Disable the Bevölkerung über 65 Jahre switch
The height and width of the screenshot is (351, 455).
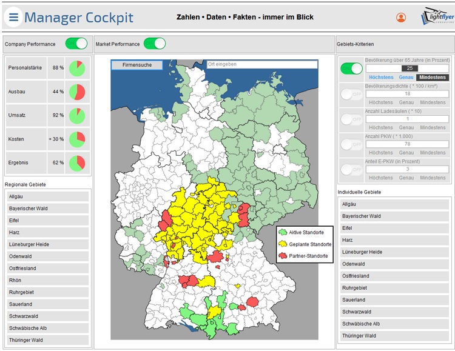click(x=351, y=69)
